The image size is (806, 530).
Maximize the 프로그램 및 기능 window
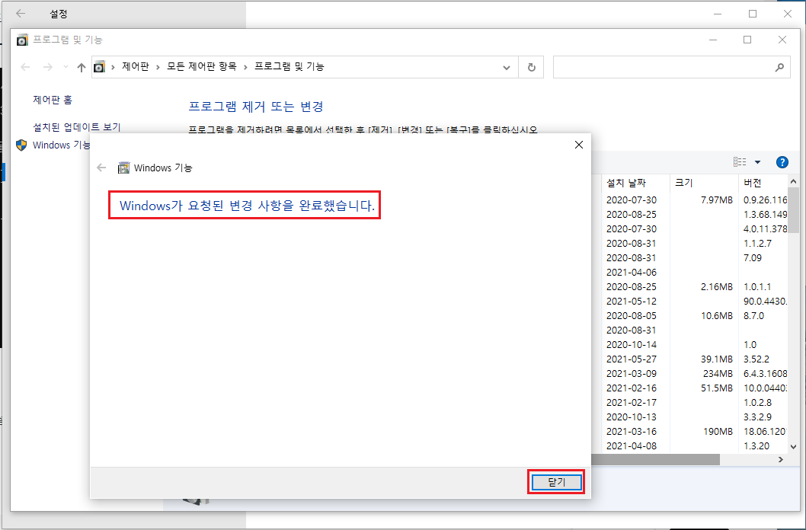[x=747, y=40]
